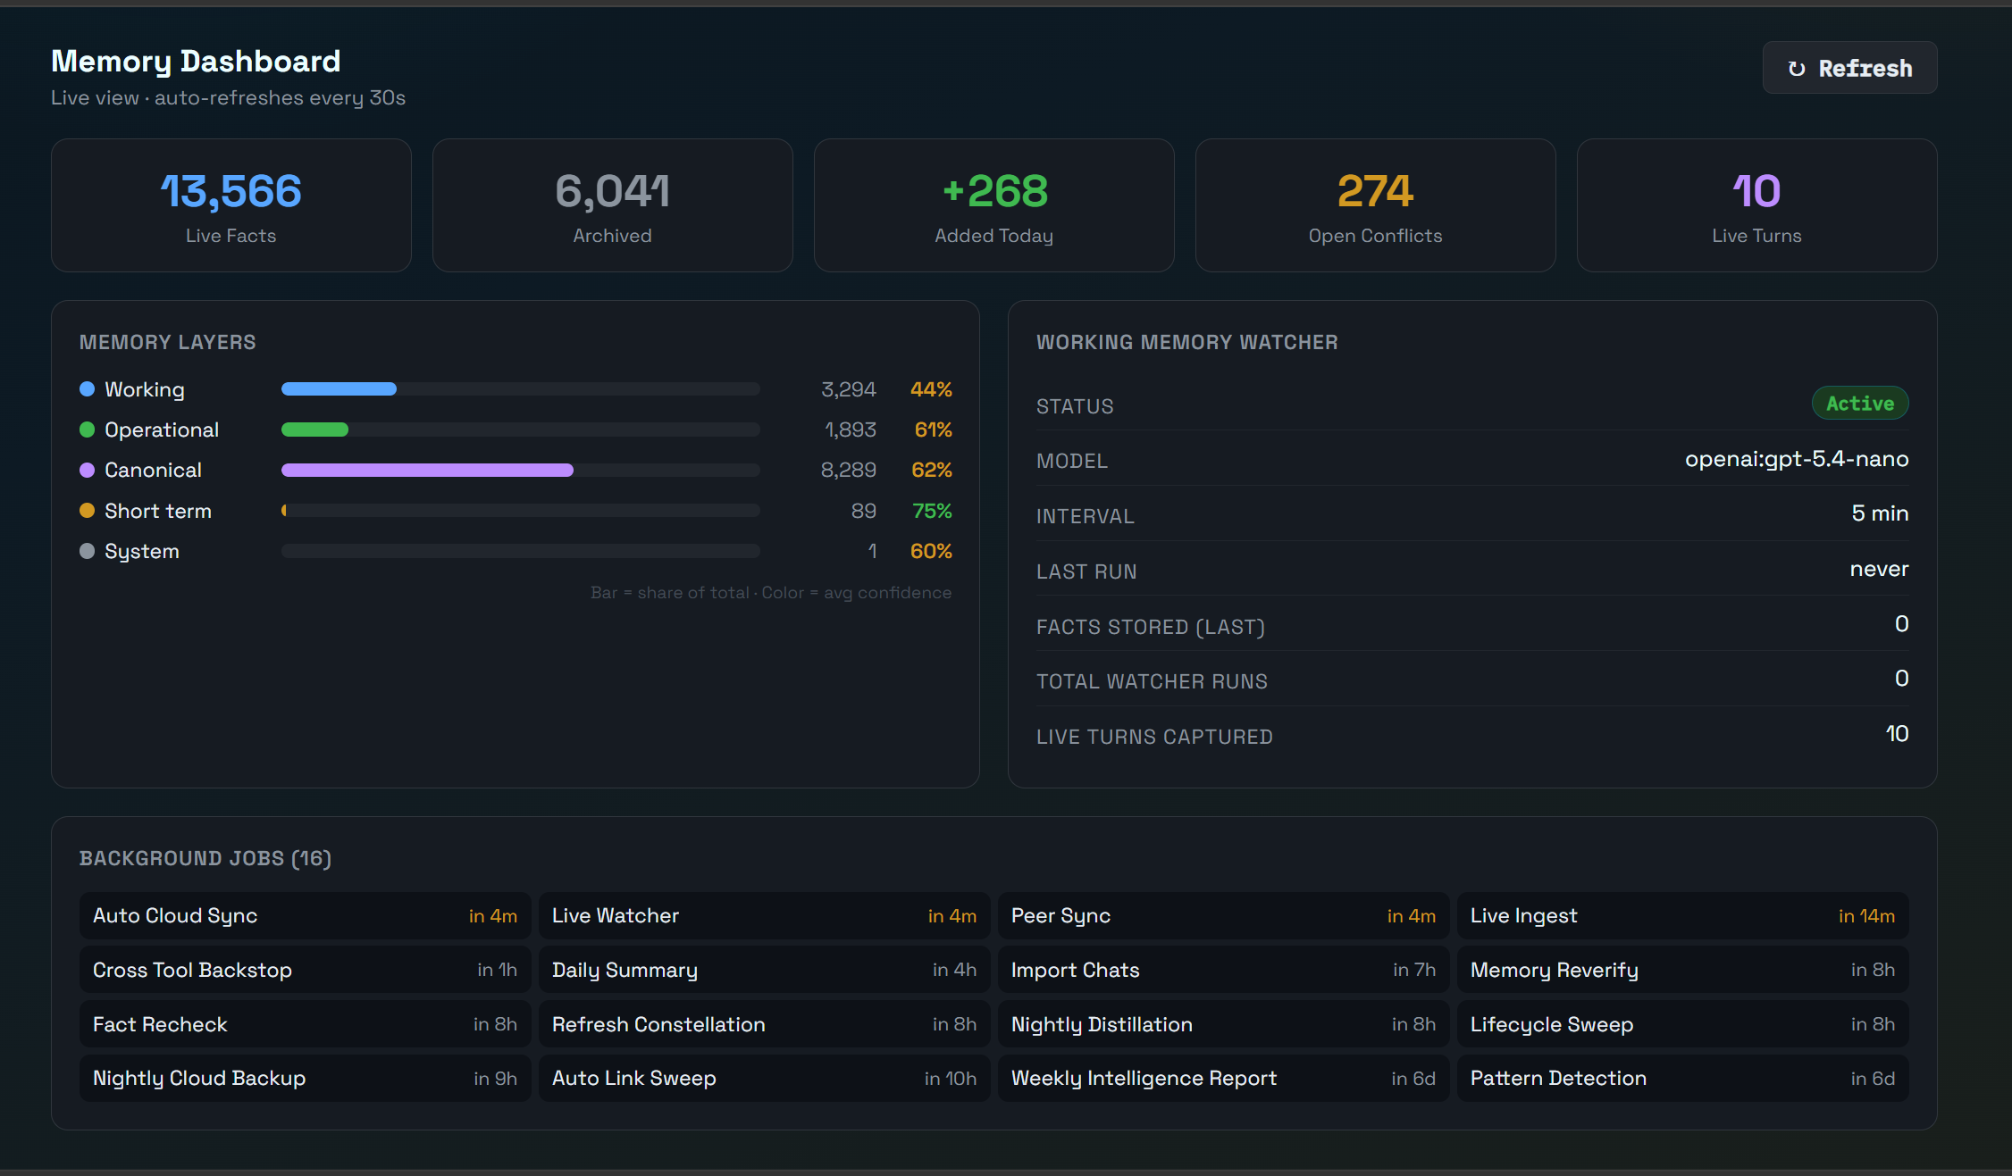The height and width of the screenshot is (1176, 2012).
Task: Click the green Operational layer dot
Action: tap(87, 430)
